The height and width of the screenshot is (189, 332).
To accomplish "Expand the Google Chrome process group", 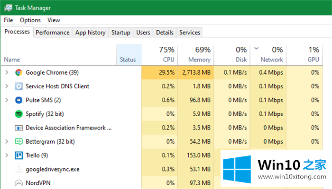I will click(x=7, y=72).
